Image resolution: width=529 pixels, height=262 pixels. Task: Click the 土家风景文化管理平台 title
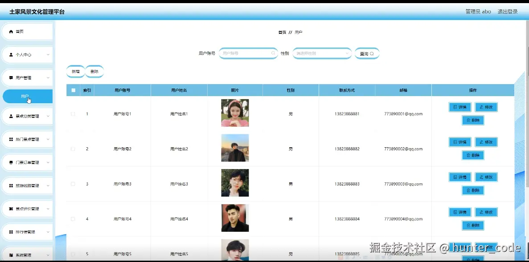[37, 12]
